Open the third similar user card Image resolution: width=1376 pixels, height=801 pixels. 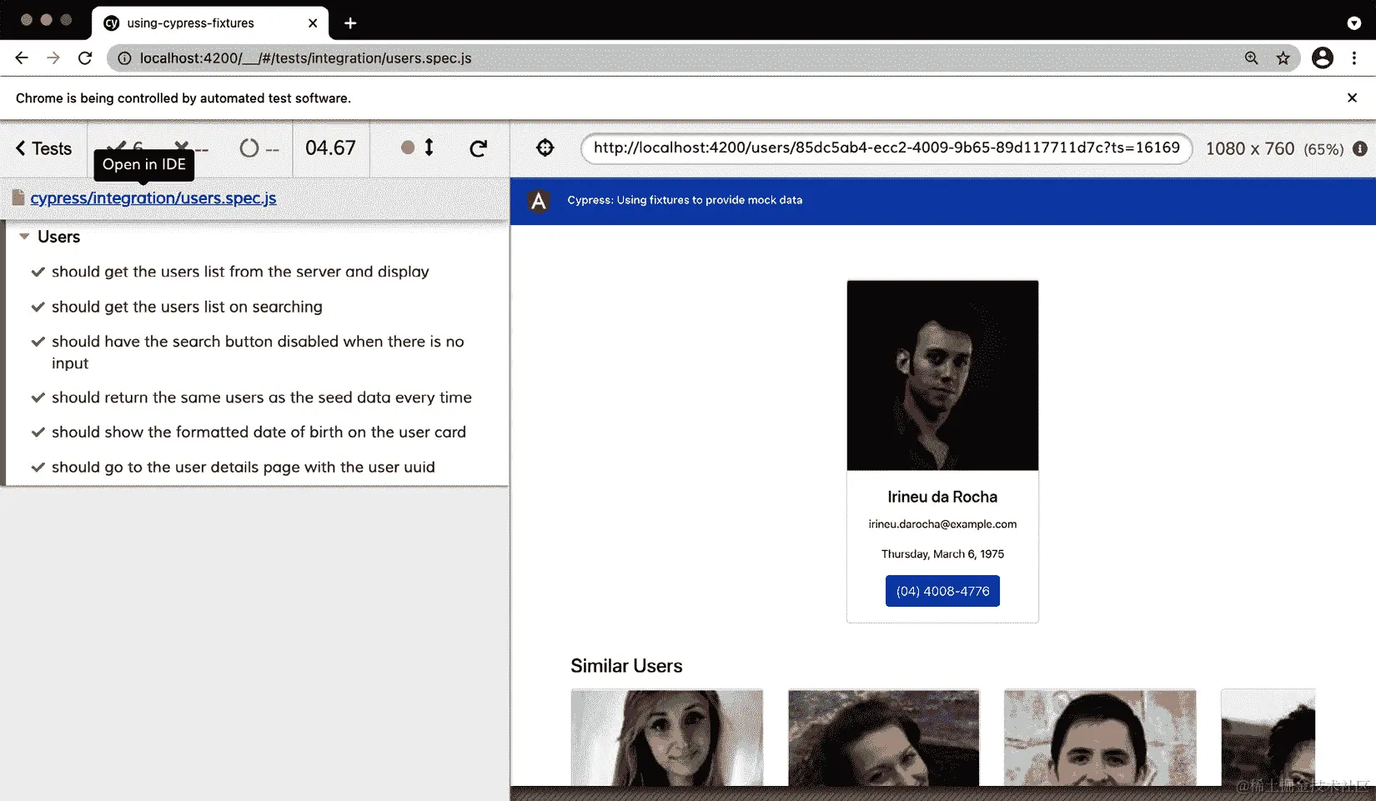[1100, 738]
